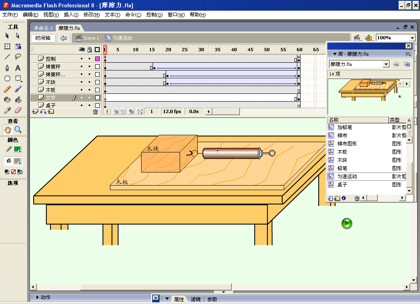Toggle lock dot for 弹簧秤 layer
Viewport: 420px width, 304px height.
(x=89, y=66)
